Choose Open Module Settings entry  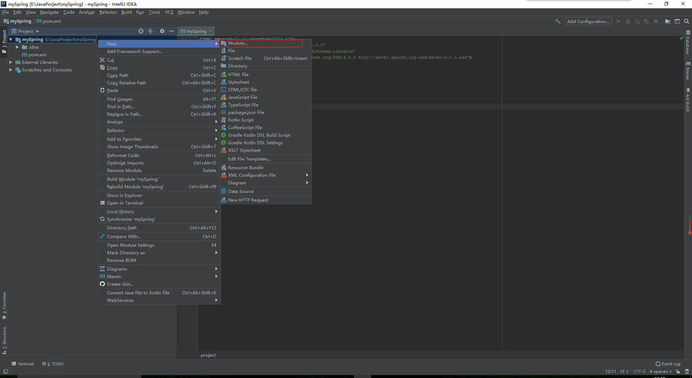[159, 245]
